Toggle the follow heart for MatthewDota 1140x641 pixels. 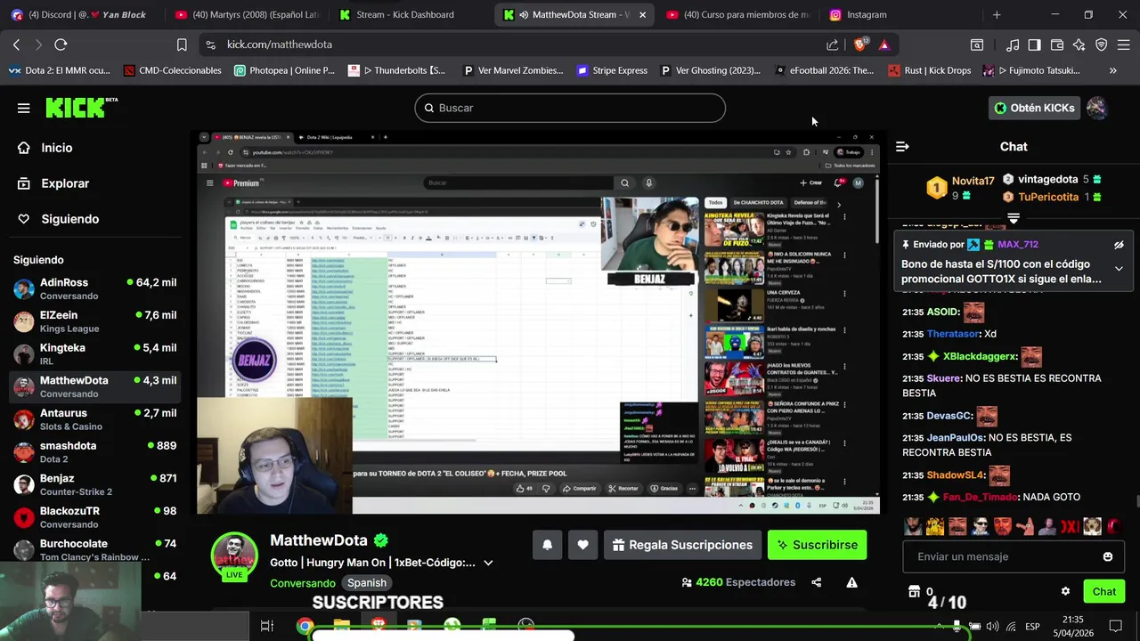click(582, 545)
